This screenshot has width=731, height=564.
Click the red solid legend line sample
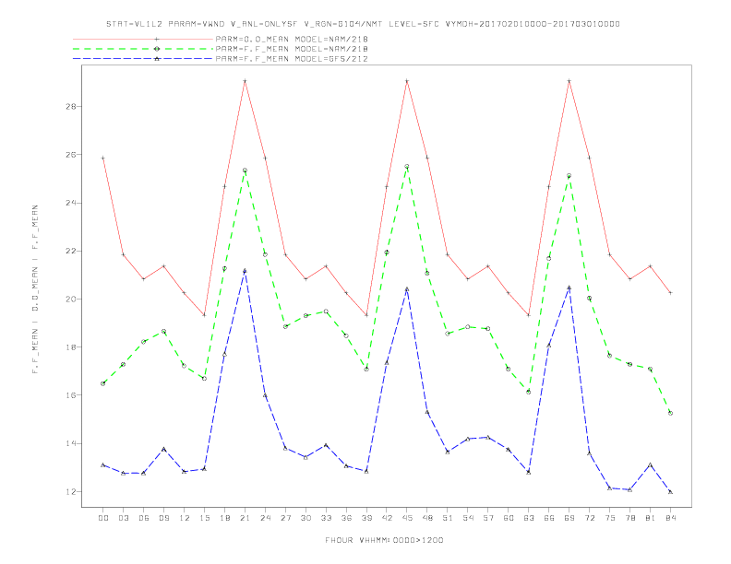point(143,39)
